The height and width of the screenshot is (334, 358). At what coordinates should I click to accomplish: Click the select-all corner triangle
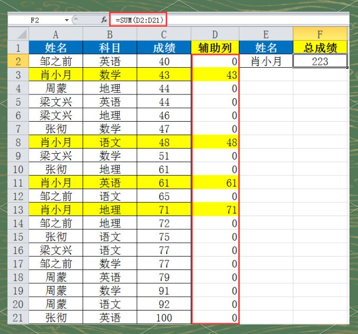[x=22, y=35]
